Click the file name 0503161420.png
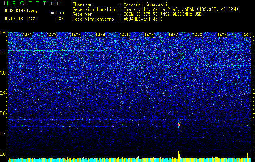Screen dimensions: 255x162 pos(21,11)
